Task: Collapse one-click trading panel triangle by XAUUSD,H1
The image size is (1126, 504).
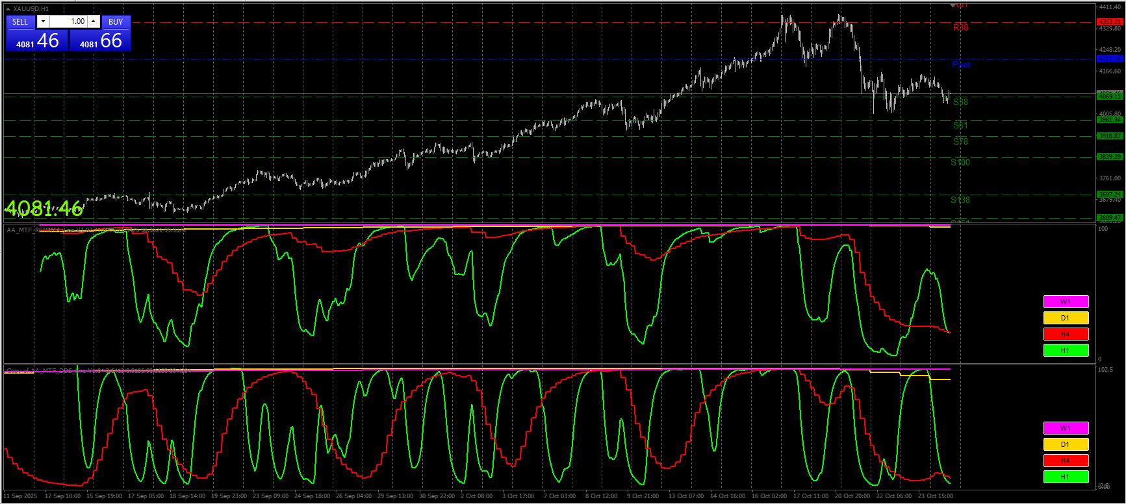Action: coord(8,9)
